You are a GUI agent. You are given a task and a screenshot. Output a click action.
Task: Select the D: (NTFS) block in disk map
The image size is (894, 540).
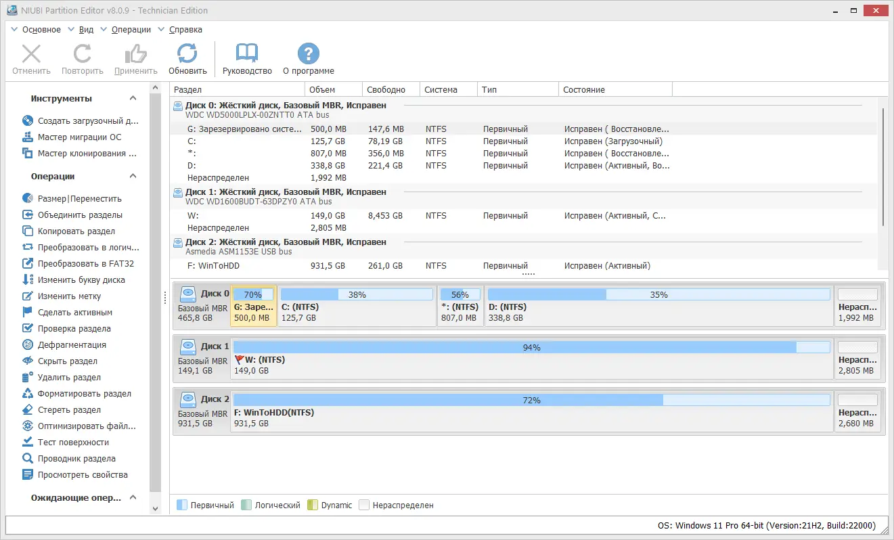pos(658,306)
